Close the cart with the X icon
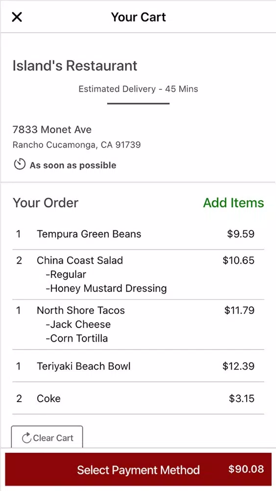Screen dimensions: 276x491 point(17,17)
